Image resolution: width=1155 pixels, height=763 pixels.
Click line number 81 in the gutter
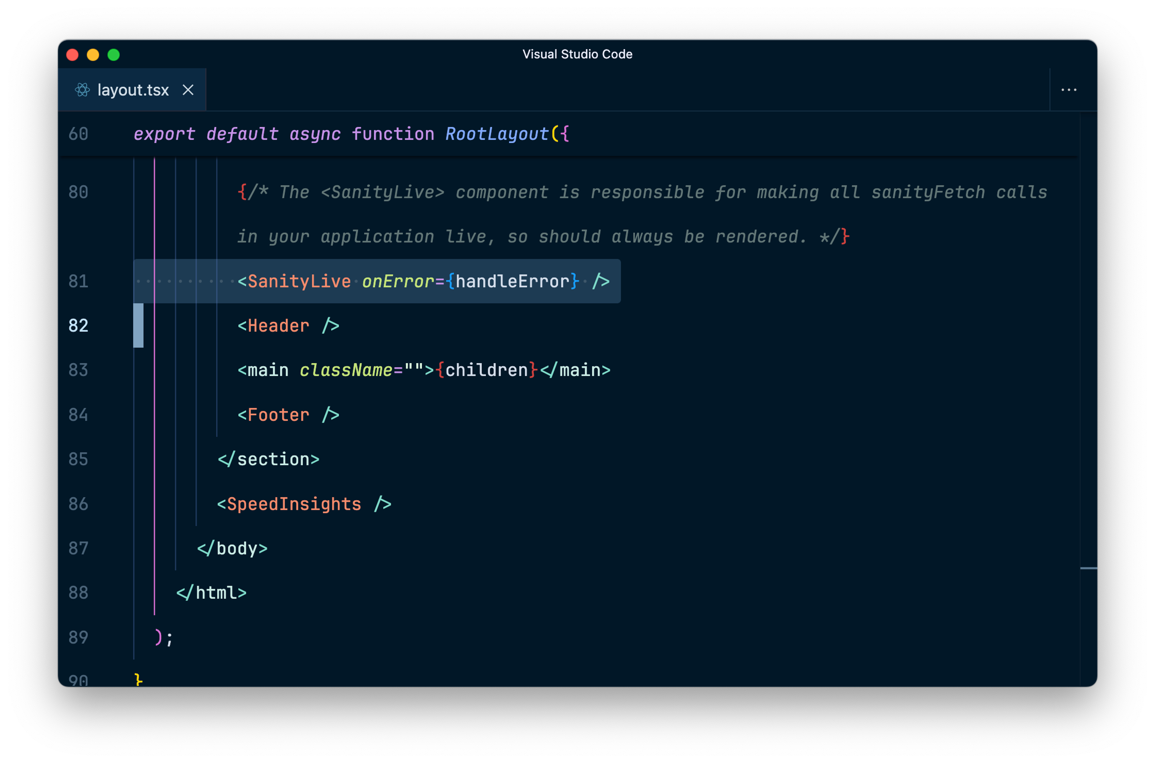(78, 281)
